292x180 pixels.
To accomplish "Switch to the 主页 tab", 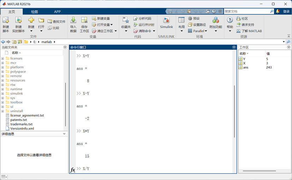I will [12, 12].
